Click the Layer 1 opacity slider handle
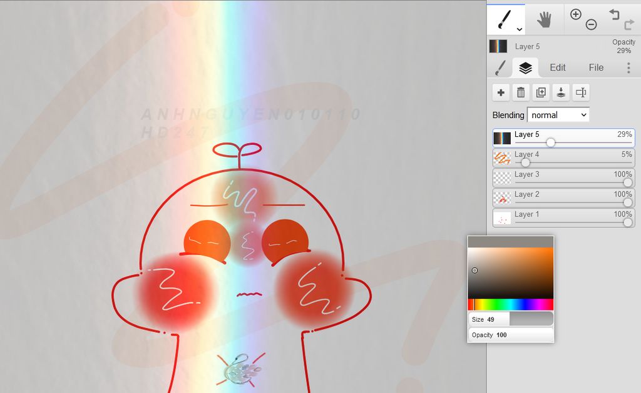The image size is (641, 393). 627,222
